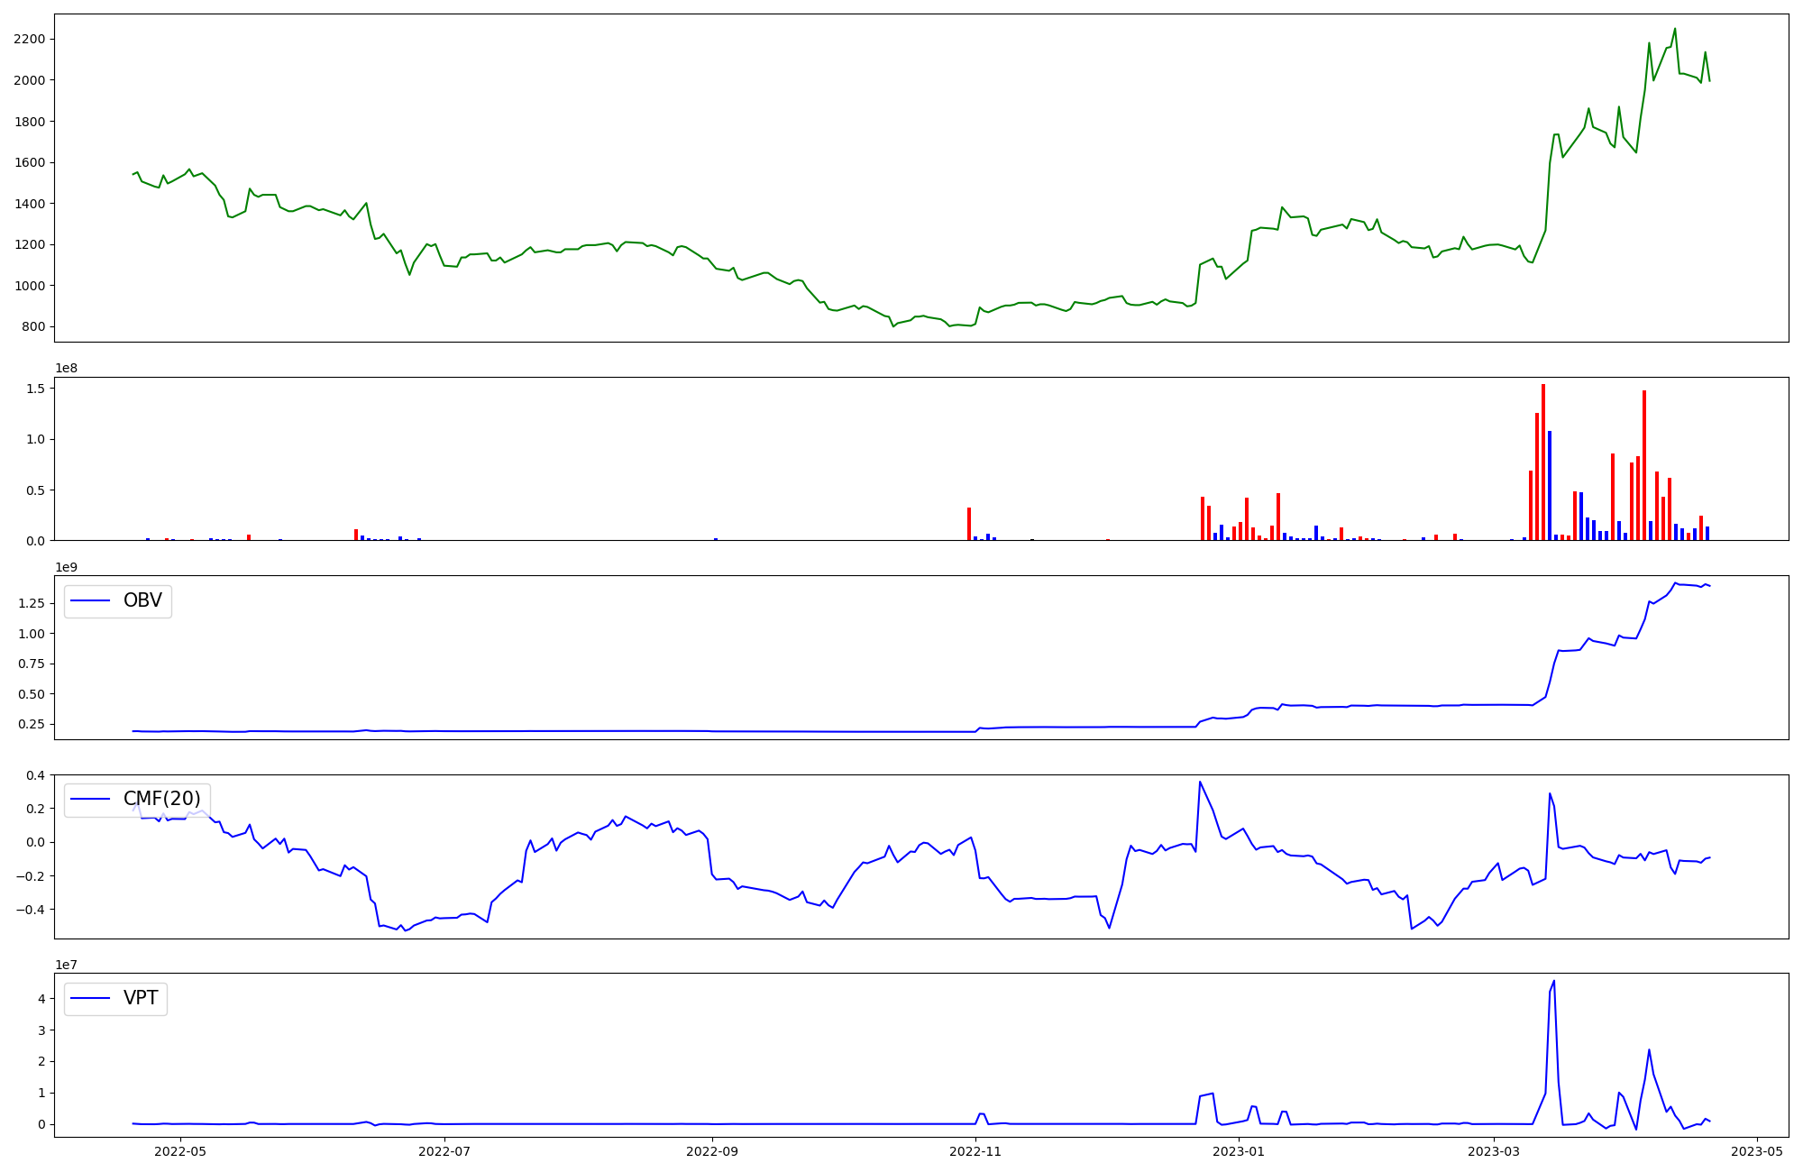Viewport: 1803px width, 1172px height.
Task: Click the OBV legend box
Action: tap(117, 601)
